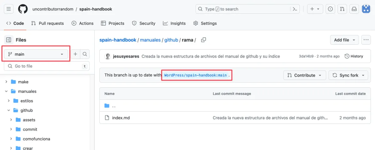This screenshot has width=375, height=150.
Task: Open commit message in commit bar
Action: coord(211,56)
